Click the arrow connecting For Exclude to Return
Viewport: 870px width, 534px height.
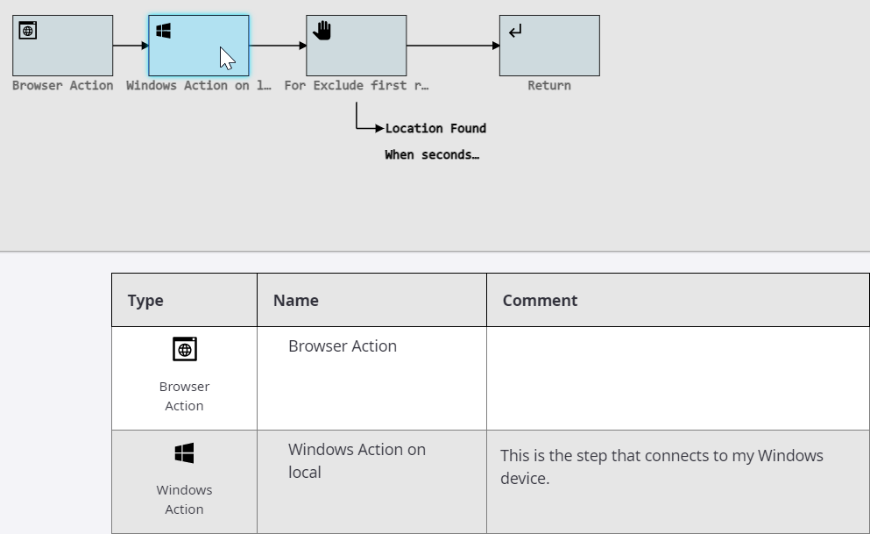pyautogui.click(x=452, y=46)
